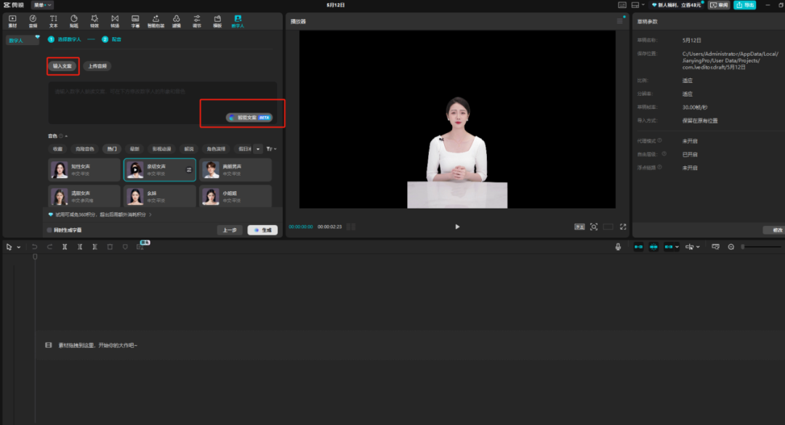Open the 菜单 dropdown menu

point(42,5)
